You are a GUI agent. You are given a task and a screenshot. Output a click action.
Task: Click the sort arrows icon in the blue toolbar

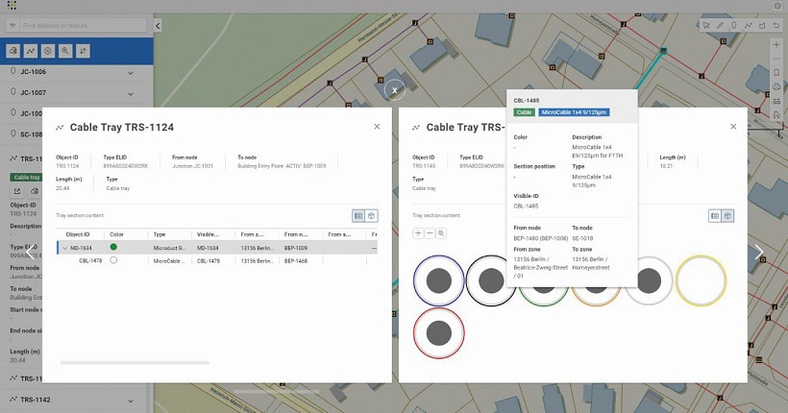pos(83,51)
